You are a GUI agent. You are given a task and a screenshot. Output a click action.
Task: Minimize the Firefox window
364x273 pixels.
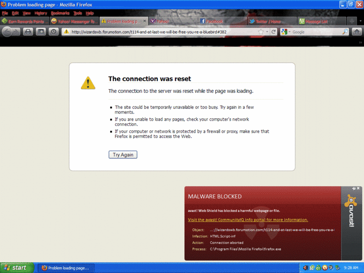click(x=343, y=5)
